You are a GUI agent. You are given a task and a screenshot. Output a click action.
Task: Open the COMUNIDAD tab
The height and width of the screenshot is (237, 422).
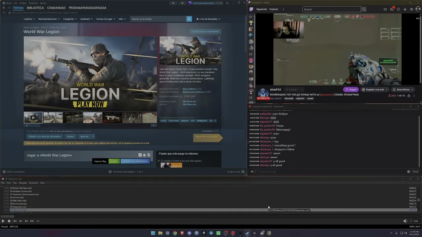coord(56,8)
